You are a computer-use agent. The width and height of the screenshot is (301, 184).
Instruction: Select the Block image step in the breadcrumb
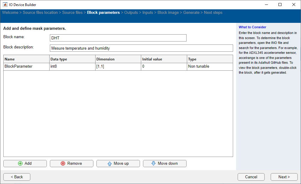(168, 12)
